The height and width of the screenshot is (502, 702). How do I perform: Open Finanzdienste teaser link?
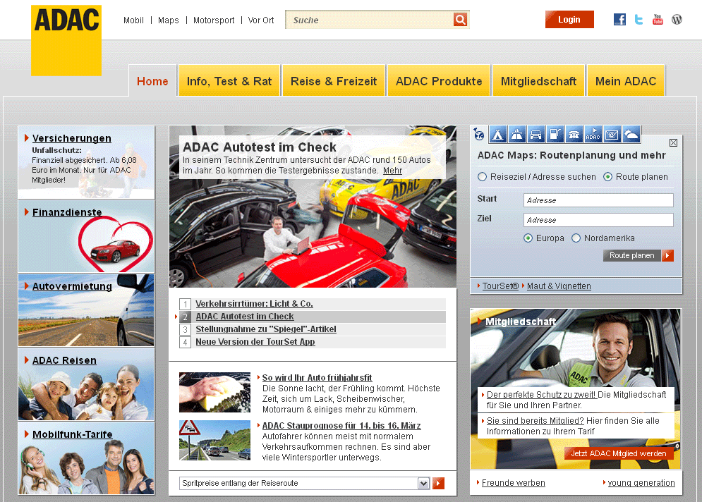point(67,212)
